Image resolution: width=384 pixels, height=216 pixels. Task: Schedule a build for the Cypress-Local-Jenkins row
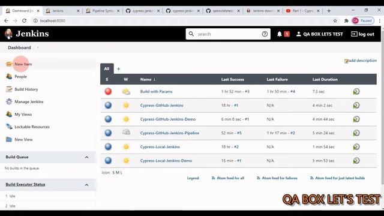tap(356, 147)
